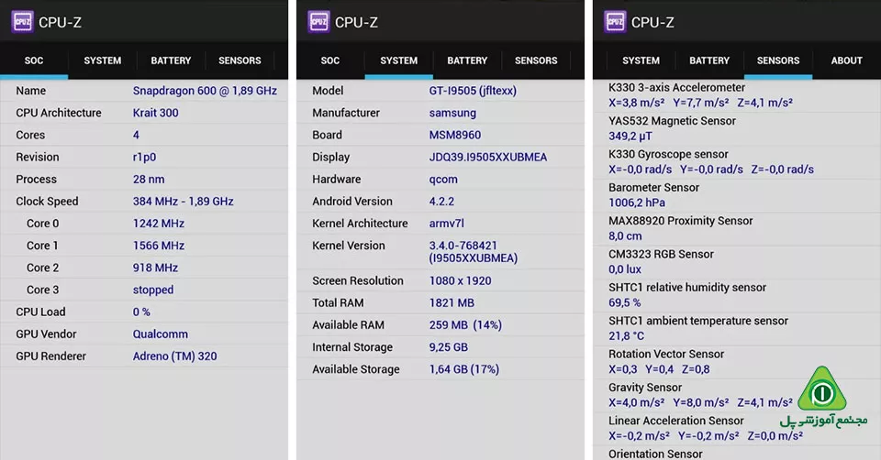Select Internal Storage '9,25 GB'
Image resolution: width=881 pixels, height=460 pixels.
(449, 347)
